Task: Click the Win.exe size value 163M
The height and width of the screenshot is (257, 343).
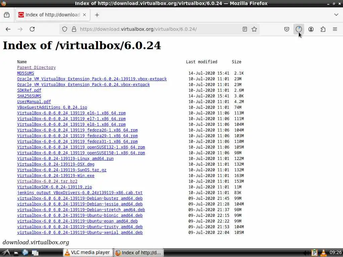Action: point(239,175)
